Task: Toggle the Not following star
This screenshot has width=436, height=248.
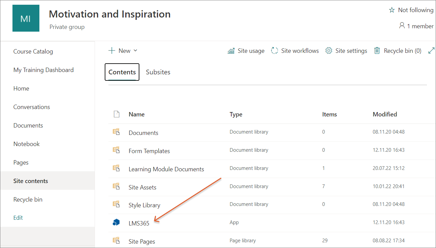Action: point(392,10)
